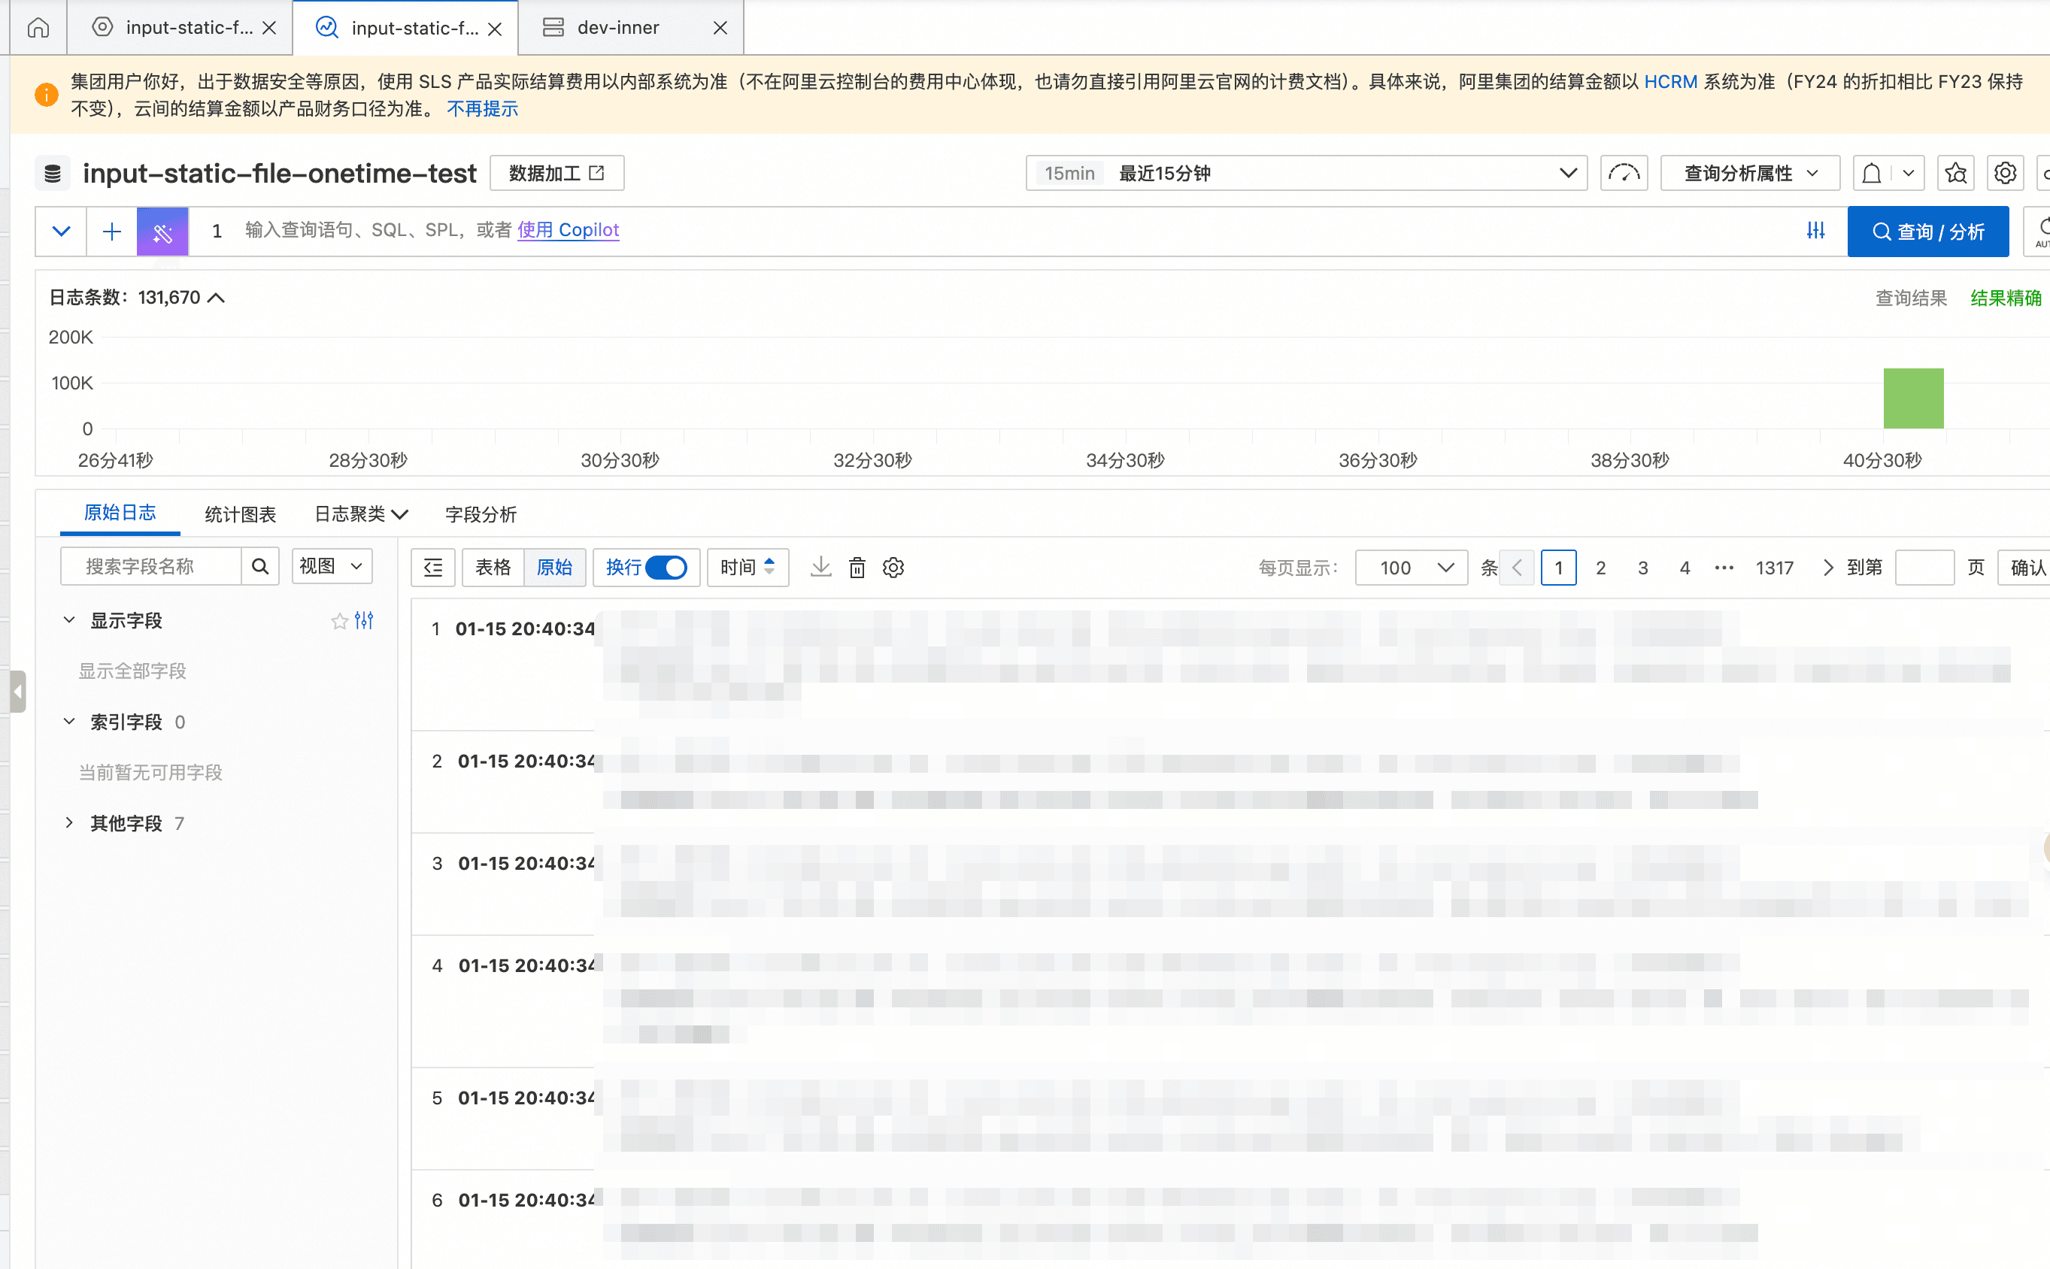Save search with star icon
The height and width of the screenshot is (1269, 2050).
1955,173
